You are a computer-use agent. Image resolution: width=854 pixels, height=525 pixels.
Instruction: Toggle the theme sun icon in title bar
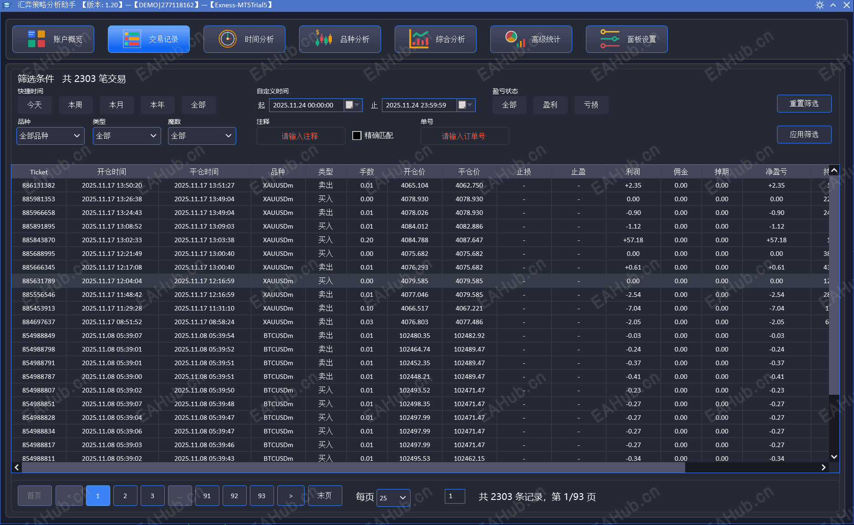(x=819, y=5)
